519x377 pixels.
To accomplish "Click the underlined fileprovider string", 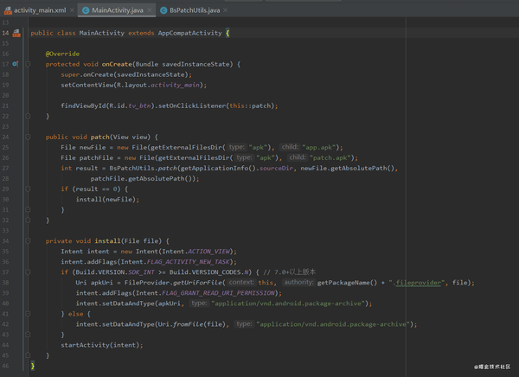I will point(420,283).
